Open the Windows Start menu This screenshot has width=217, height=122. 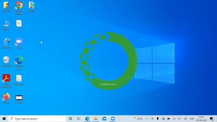(x=4, y=119)
